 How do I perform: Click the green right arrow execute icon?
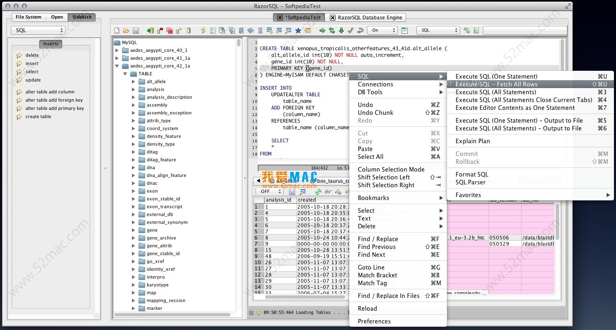[322, 30]
